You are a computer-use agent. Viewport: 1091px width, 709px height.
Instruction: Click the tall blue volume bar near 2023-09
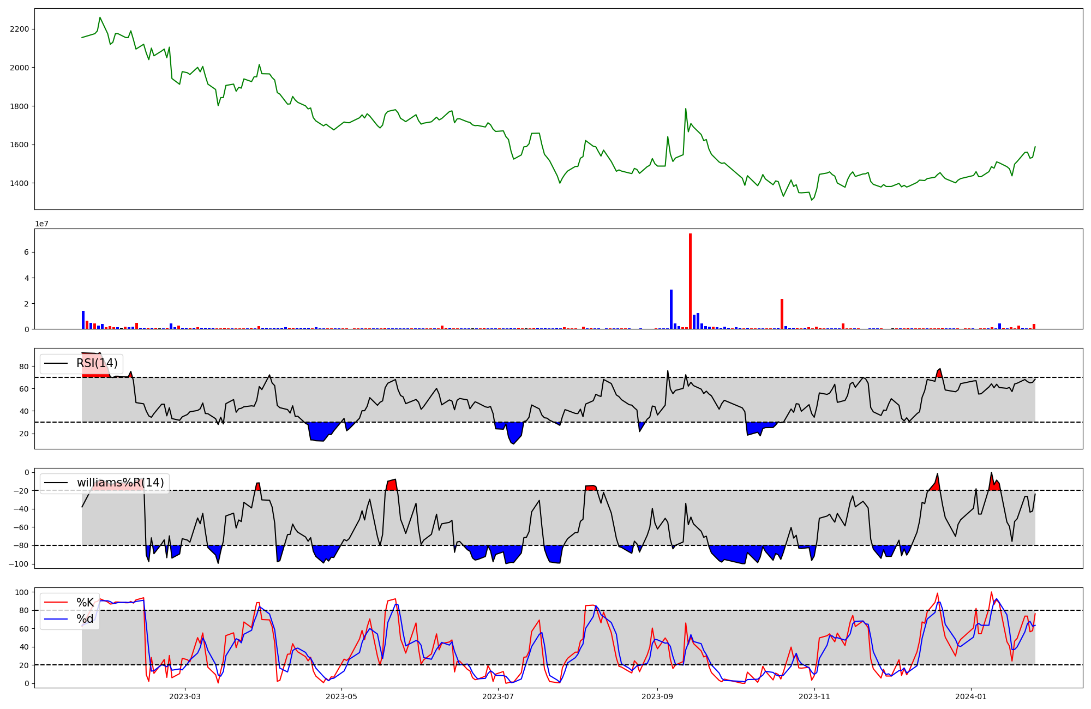click(x=671, y=309)
